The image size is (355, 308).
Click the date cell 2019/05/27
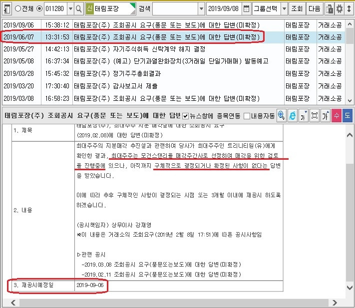18,49
